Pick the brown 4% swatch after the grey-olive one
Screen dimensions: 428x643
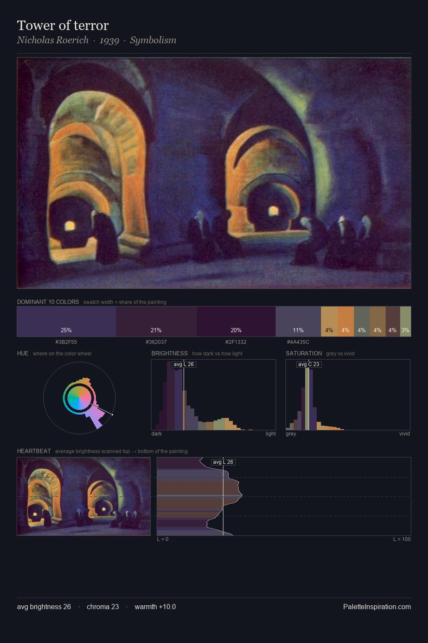(x=377, y=321)
